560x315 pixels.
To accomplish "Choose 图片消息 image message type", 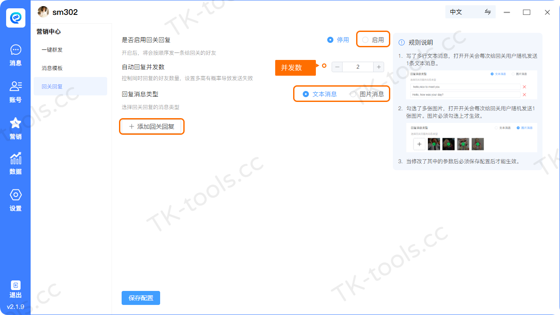I will click(x=367, y=94).
